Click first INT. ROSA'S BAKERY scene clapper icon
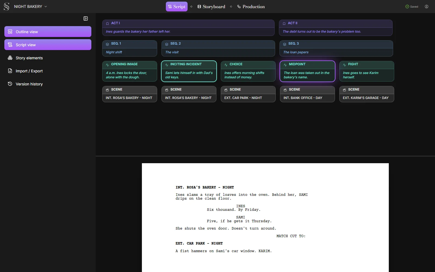Screen dimensions: 435x272 pos(107,90)
